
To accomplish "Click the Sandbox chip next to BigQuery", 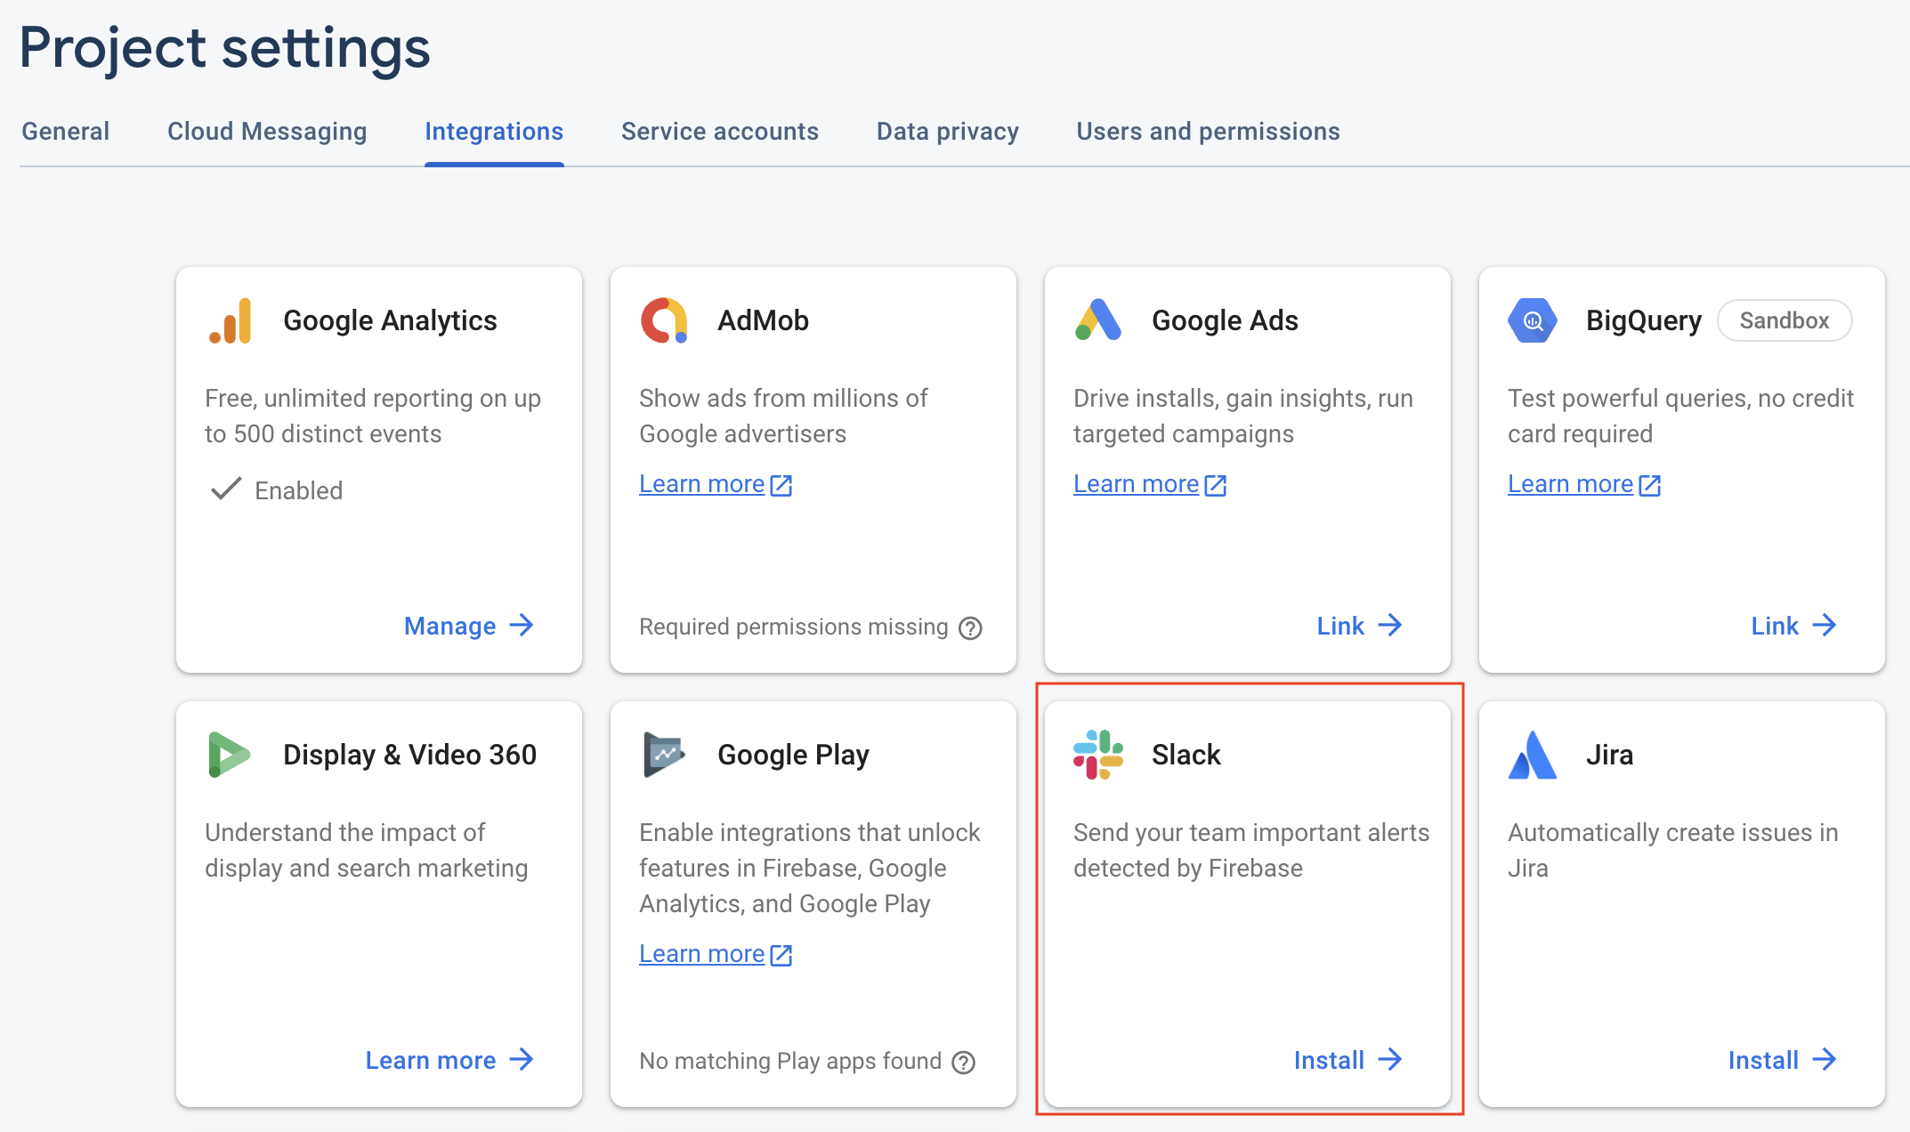I will [x=1784, y=320].
